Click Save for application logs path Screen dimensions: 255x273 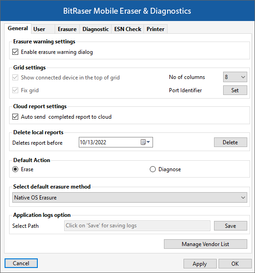[230, 226]
